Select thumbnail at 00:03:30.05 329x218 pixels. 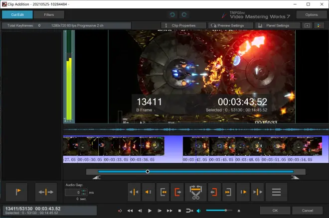[90, 146]
